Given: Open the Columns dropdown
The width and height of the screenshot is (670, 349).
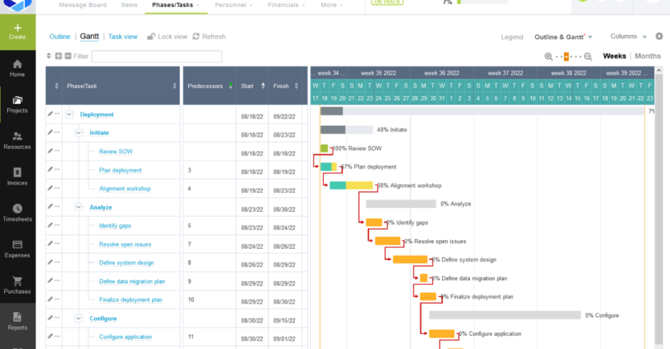Looking at the screenshot, I should tap(628, 36).
